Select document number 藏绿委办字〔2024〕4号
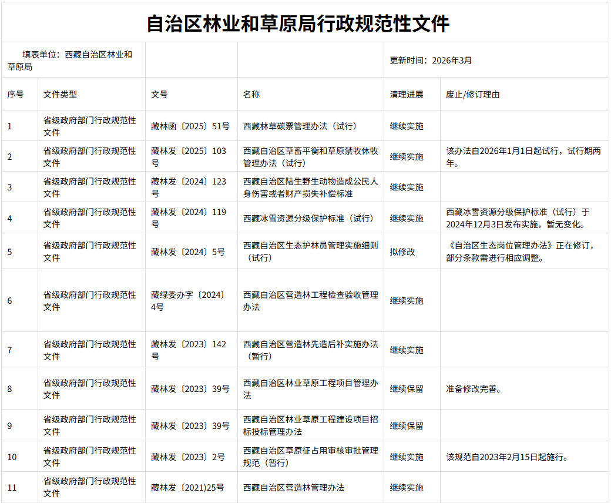The height and width of the screenshot is (503, 611). tap(188, 301)
